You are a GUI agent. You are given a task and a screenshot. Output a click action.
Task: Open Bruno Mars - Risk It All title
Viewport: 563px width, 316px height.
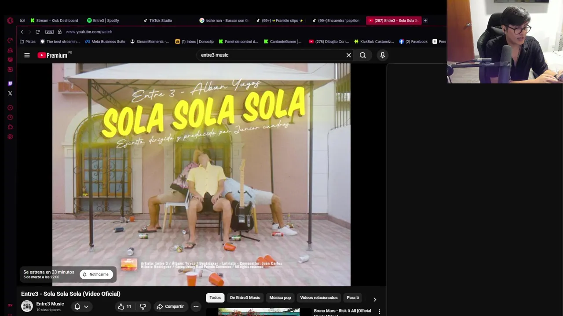[x=342, y=312]
